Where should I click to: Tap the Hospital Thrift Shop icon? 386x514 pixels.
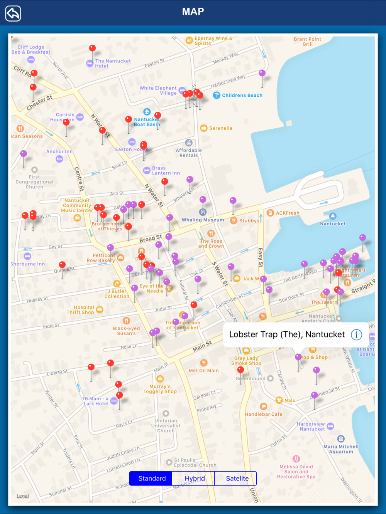coord(100,309)
